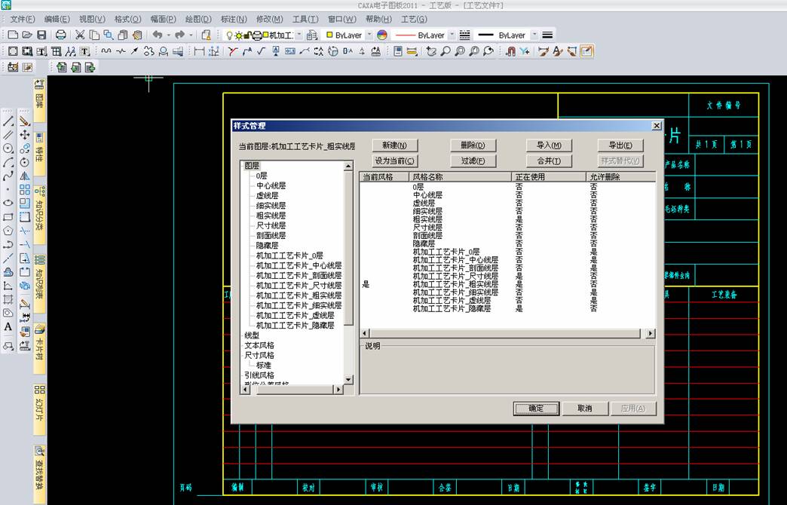Open the layer name dropdown
This screenshot has height=505, width=787.
[x=299, y=35]
